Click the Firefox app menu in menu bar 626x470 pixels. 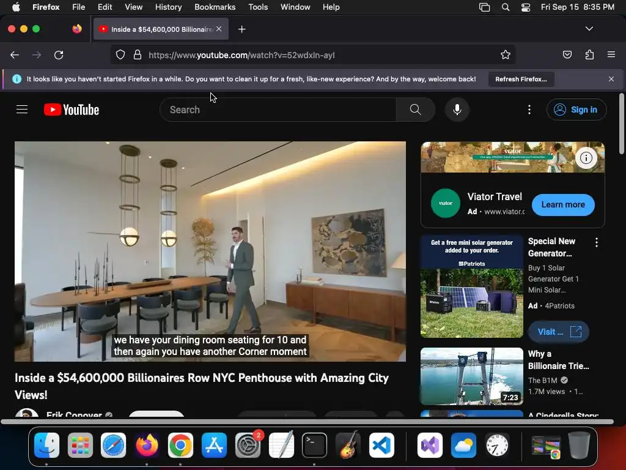46,7
